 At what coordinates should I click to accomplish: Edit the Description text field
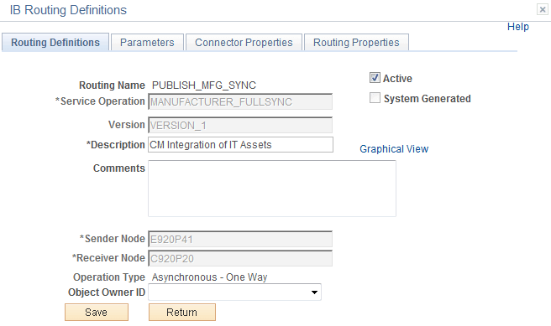click(x=241, y=144)
